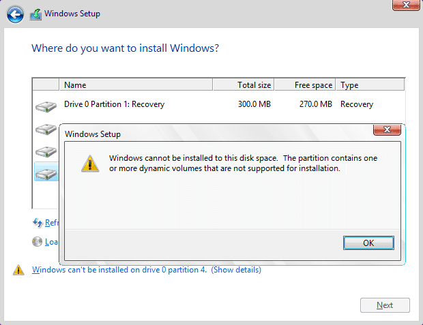423x325 pixels.
Task: Click the second drive's disk icon
Action: pos(46,129)
